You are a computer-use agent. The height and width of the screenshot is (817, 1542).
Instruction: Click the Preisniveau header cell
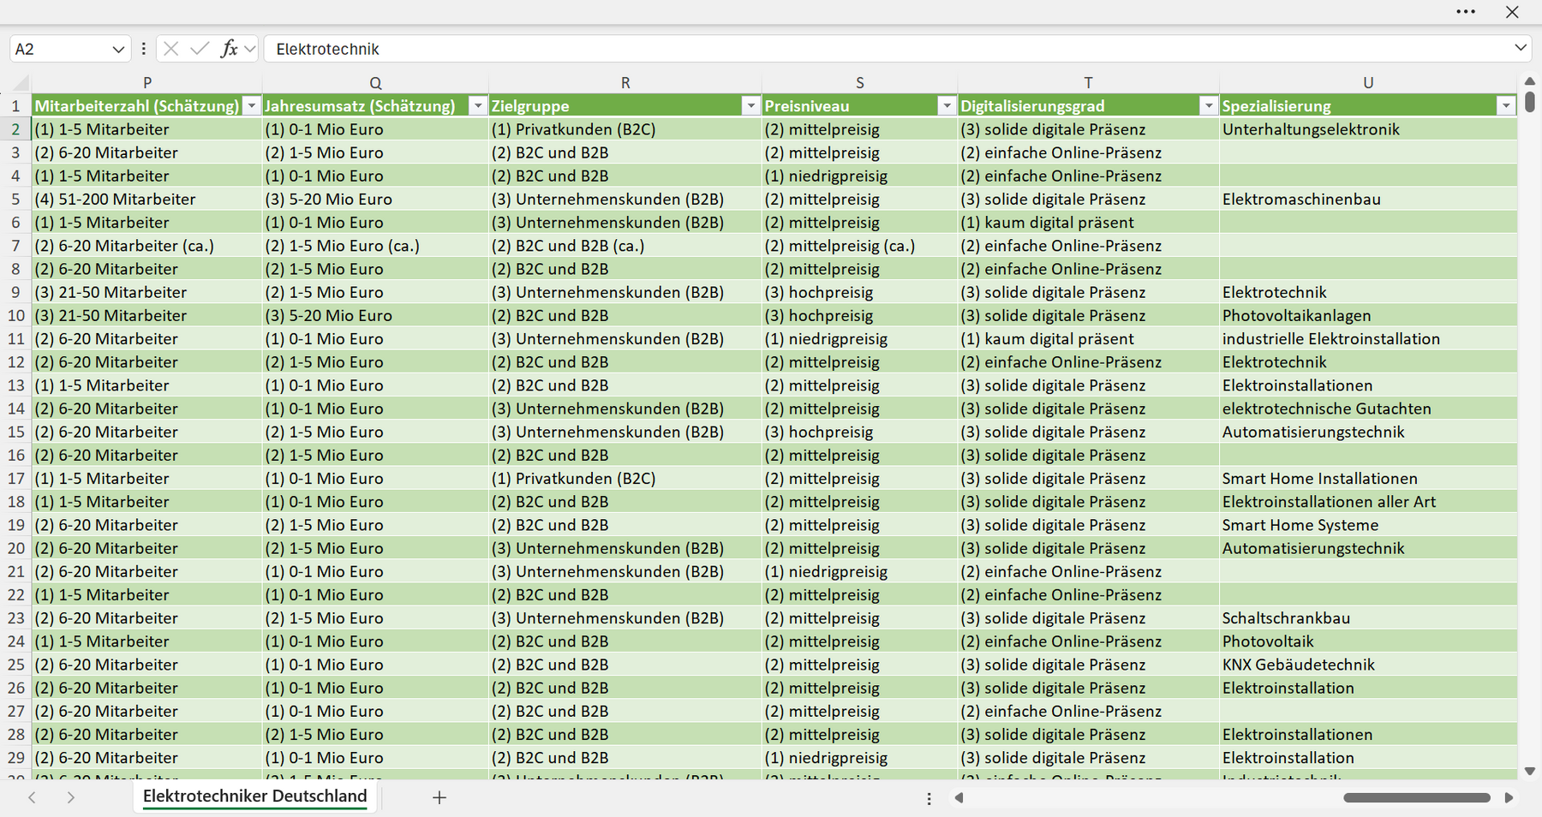(x=860, y=106)
